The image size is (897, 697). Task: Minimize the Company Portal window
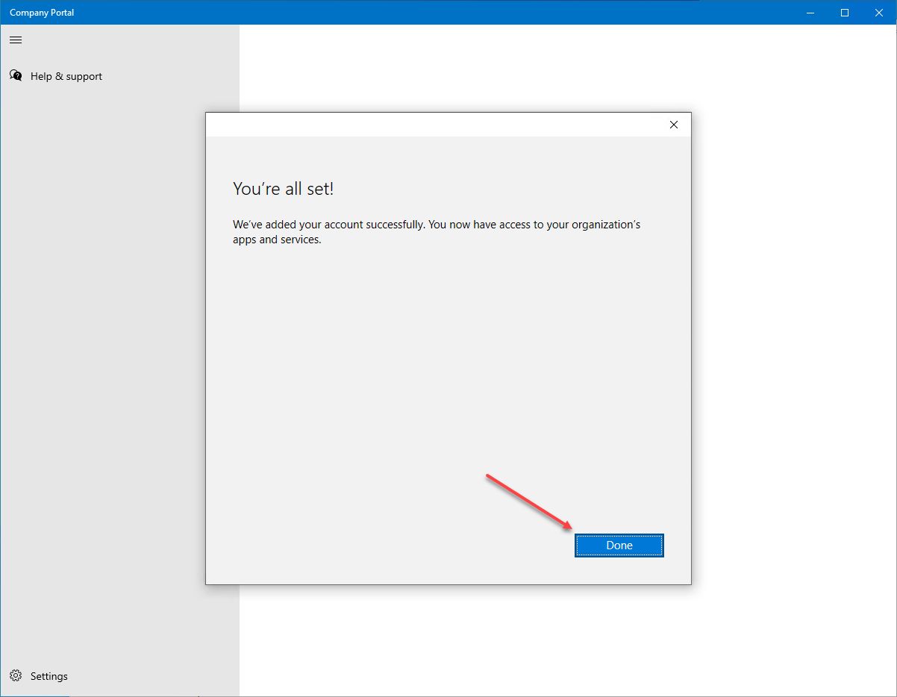click(810, 12)
